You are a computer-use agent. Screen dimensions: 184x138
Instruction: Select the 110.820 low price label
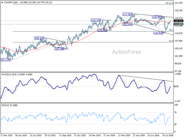[158, 33]
